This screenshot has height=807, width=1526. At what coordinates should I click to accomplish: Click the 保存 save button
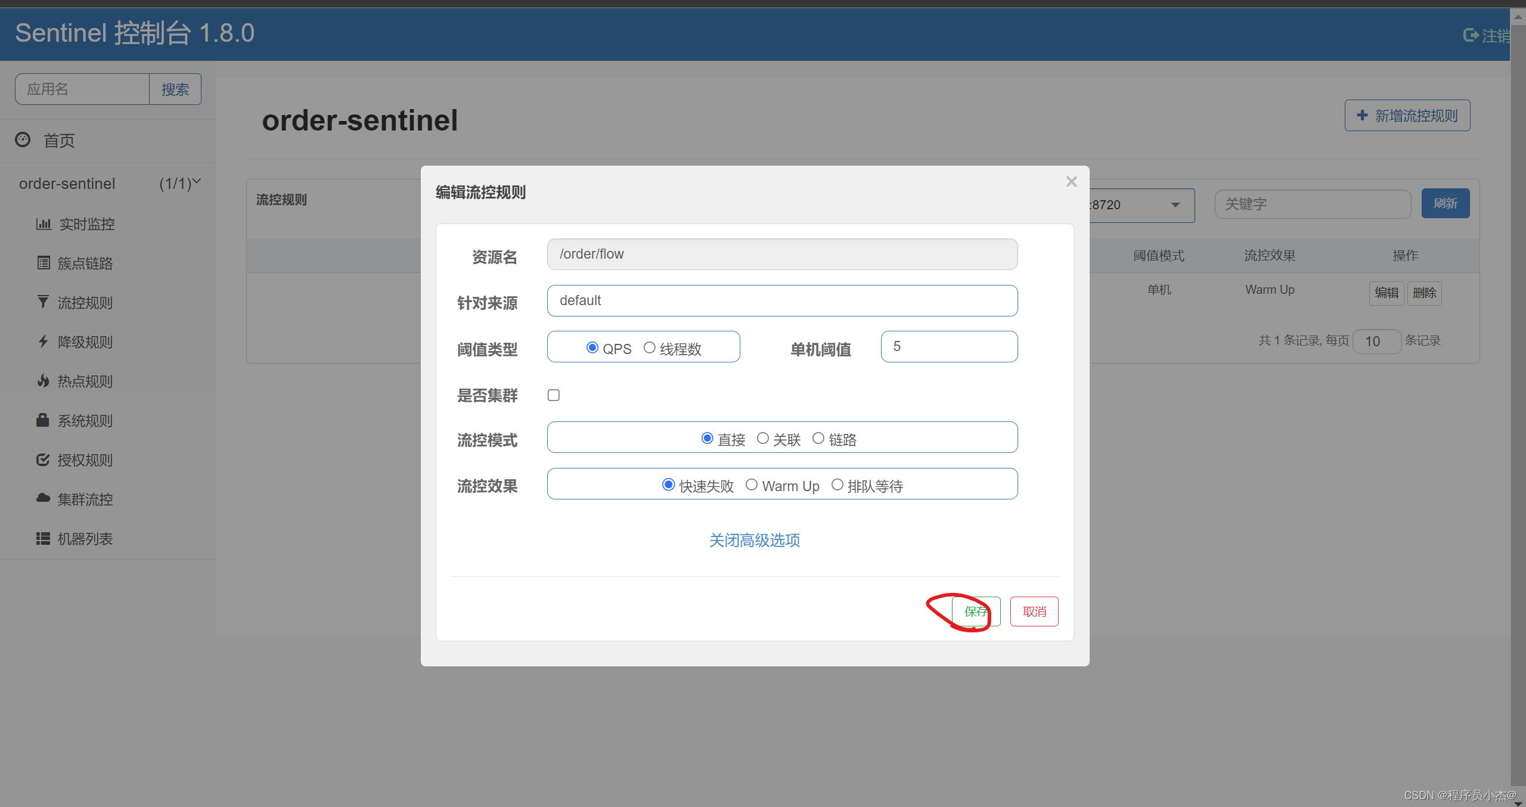coord(976,612)
